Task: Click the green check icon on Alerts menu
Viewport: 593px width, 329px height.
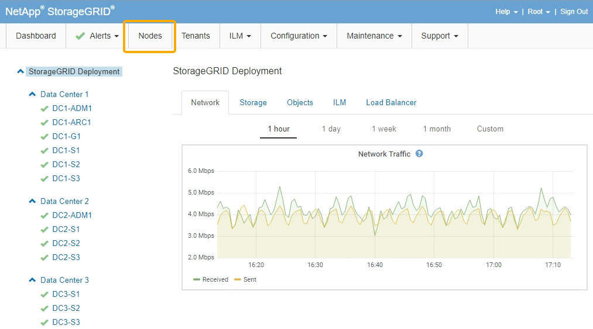Action: pyautogui.click(x=81, y=36)
